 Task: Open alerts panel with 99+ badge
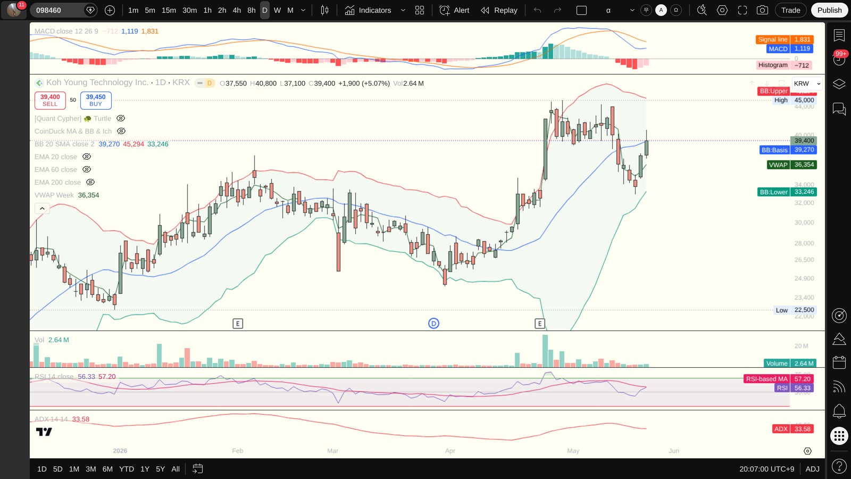tap(839, 59)
